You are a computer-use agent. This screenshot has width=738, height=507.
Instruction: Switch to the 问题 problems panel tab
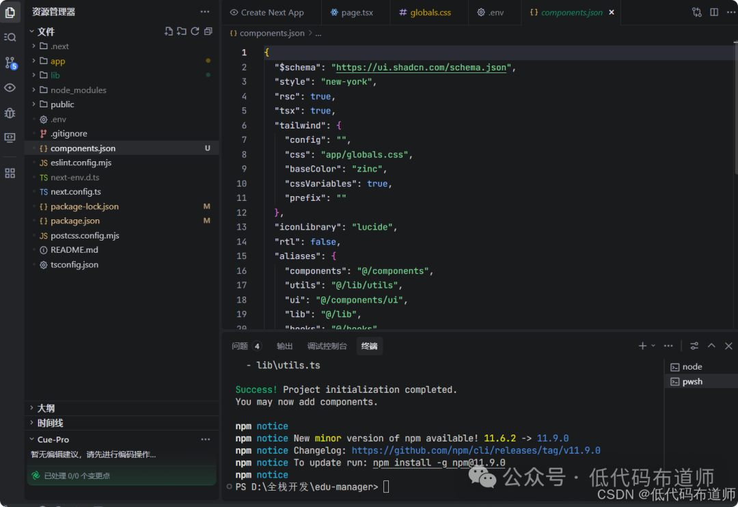[x=240, y=346]
